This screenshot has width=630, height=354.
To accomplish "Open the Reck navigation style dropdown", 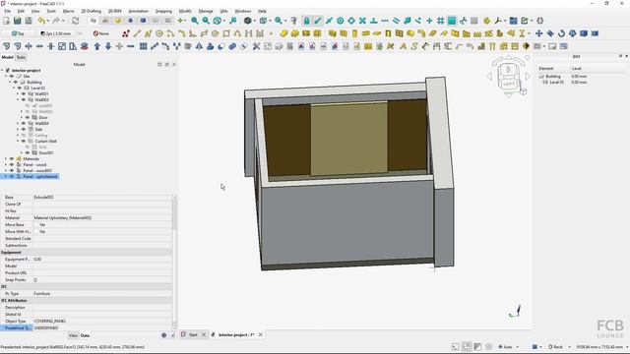I will tap(569, 347).
